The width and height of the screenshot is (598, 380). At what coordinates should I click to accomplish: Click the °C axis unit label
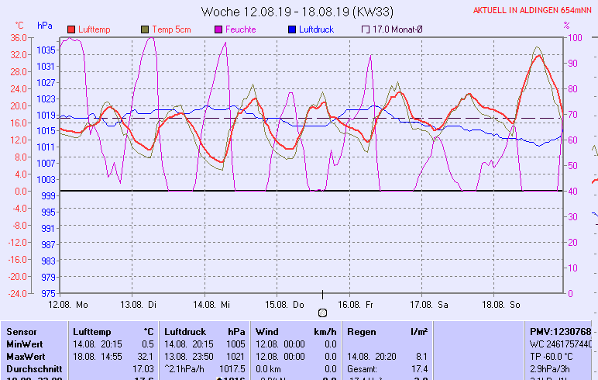19,26
